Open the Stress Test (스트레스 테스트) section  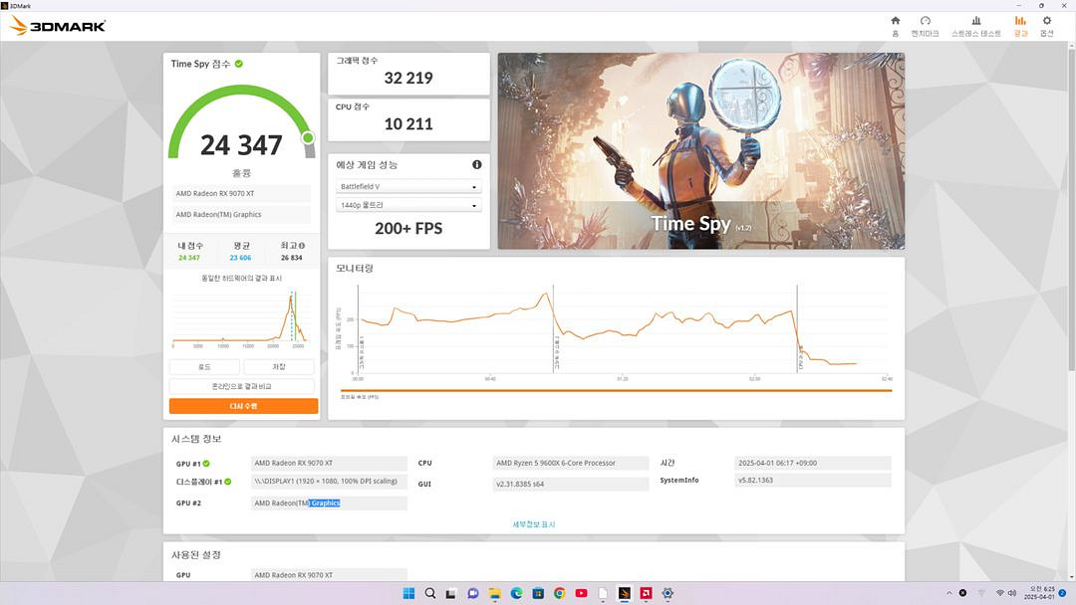click(x=975, y=22)
